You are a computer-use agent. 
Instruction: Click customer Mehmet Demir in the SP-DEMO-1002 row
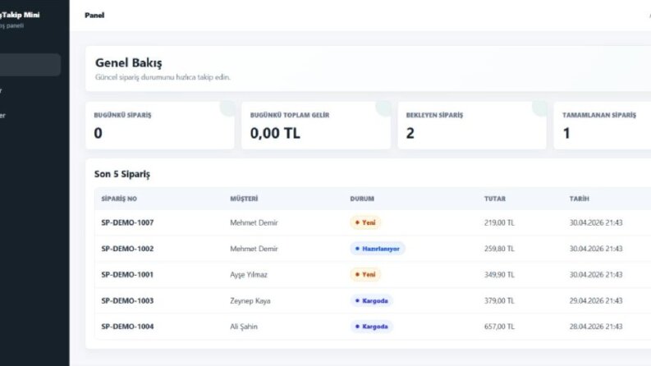click(254, 249)
